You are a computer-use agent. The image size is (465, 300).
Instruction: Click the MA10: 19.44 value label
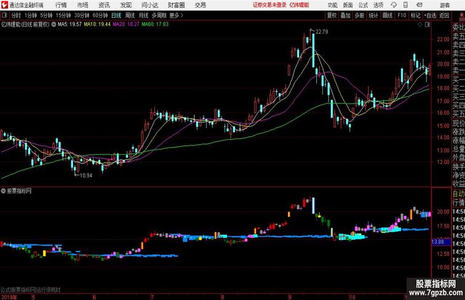point(97,25)
